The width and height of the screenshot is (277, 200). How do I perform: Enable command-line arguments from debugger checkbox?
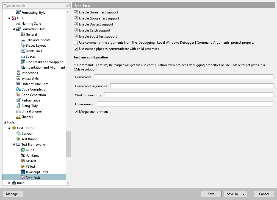pos(76,43)
